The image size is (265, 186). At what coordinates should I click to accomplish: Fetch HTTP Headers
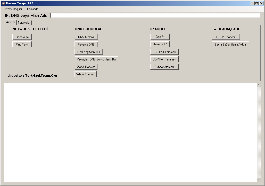(226, 37)
